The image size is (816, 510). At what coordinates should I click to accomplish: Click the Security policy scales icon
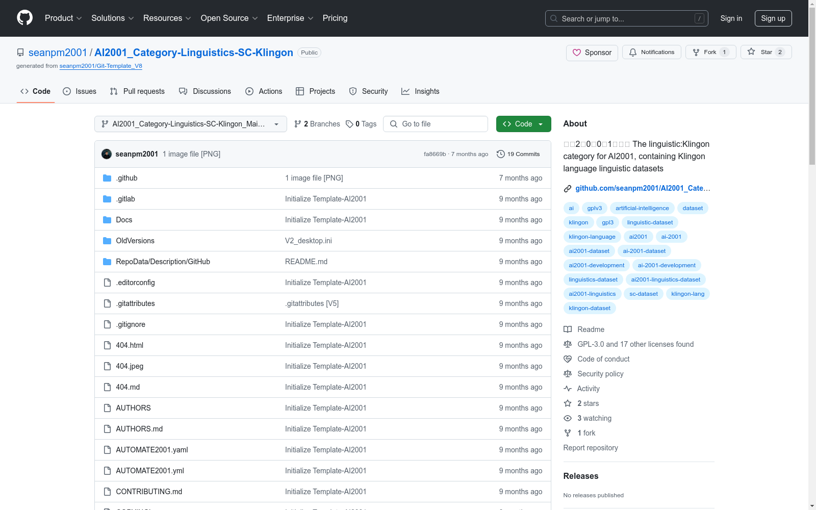tap(568, 374)
